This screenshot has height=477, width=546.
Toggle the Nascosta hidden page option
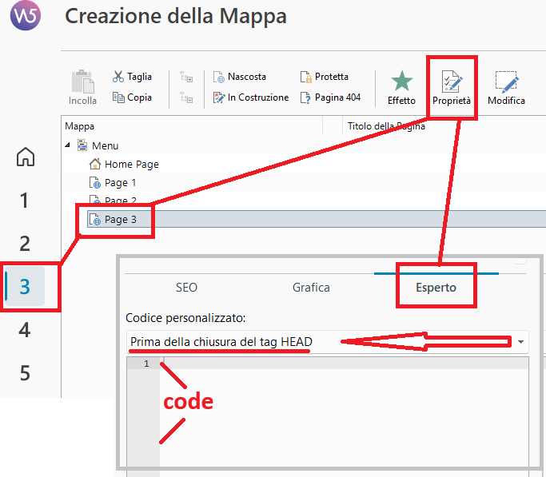[240, 77]
